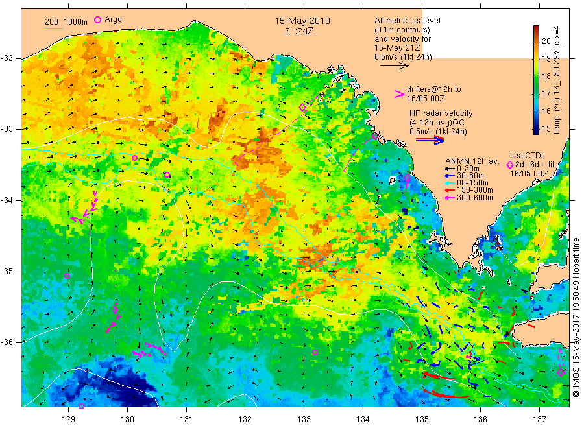Click the Argo circle on bottom axis near 129.2°E
This screenshot has width=584, height=428.
click(82, 406)
